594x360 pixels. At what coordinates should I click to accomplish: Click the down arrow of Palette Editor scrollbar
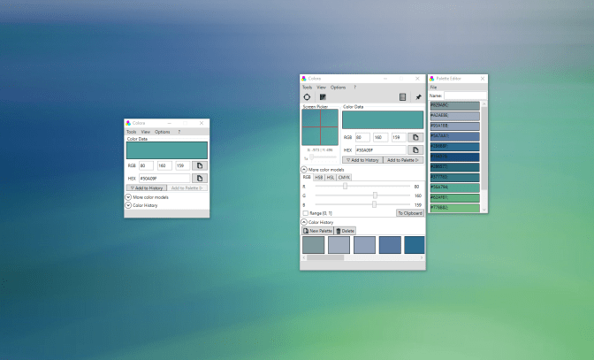484,209
